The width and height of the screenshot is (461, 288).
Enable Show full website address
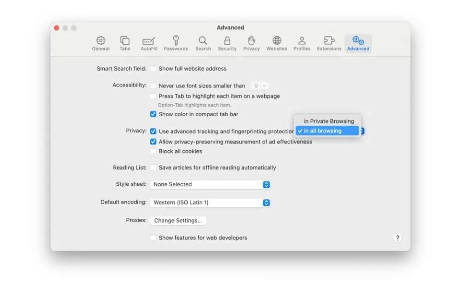pyautogui.click(x=153, y=69)
